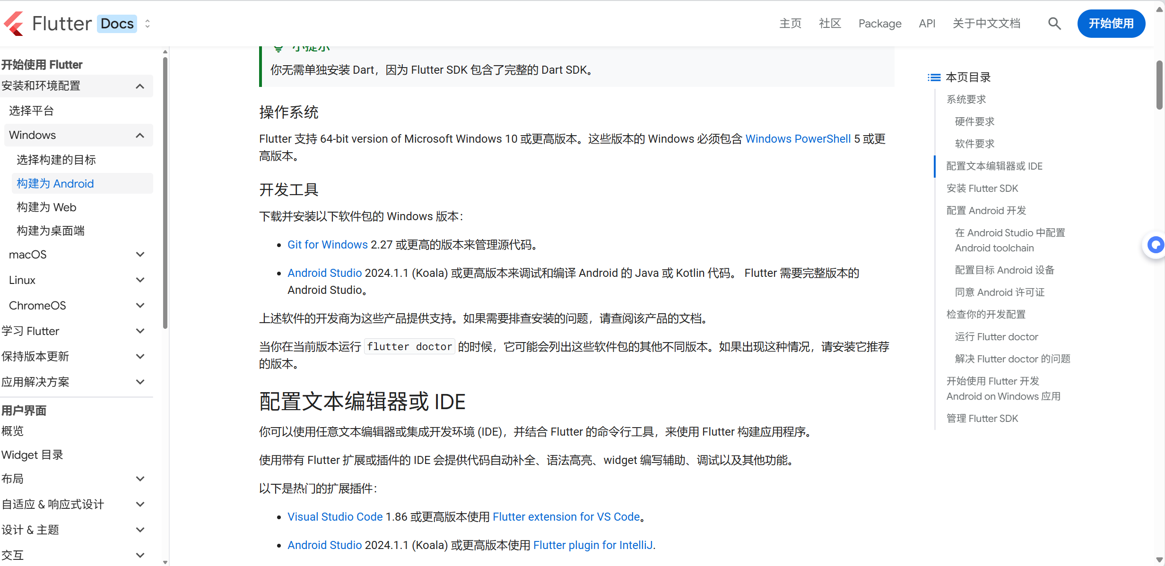
Task: Open the 主页 nav item
Action: (x=790, y=24)
